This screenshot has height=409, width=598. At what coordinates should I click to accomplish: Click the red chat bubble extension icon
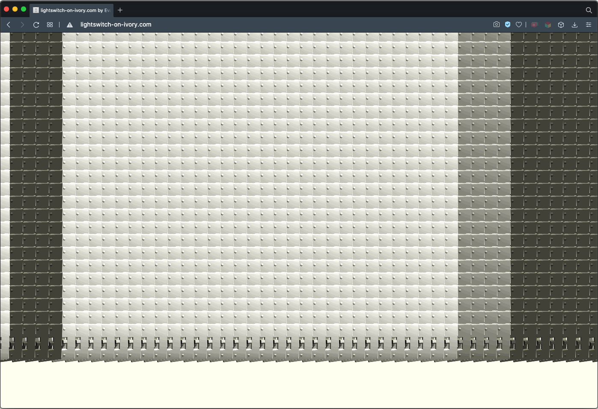(535, 24)
